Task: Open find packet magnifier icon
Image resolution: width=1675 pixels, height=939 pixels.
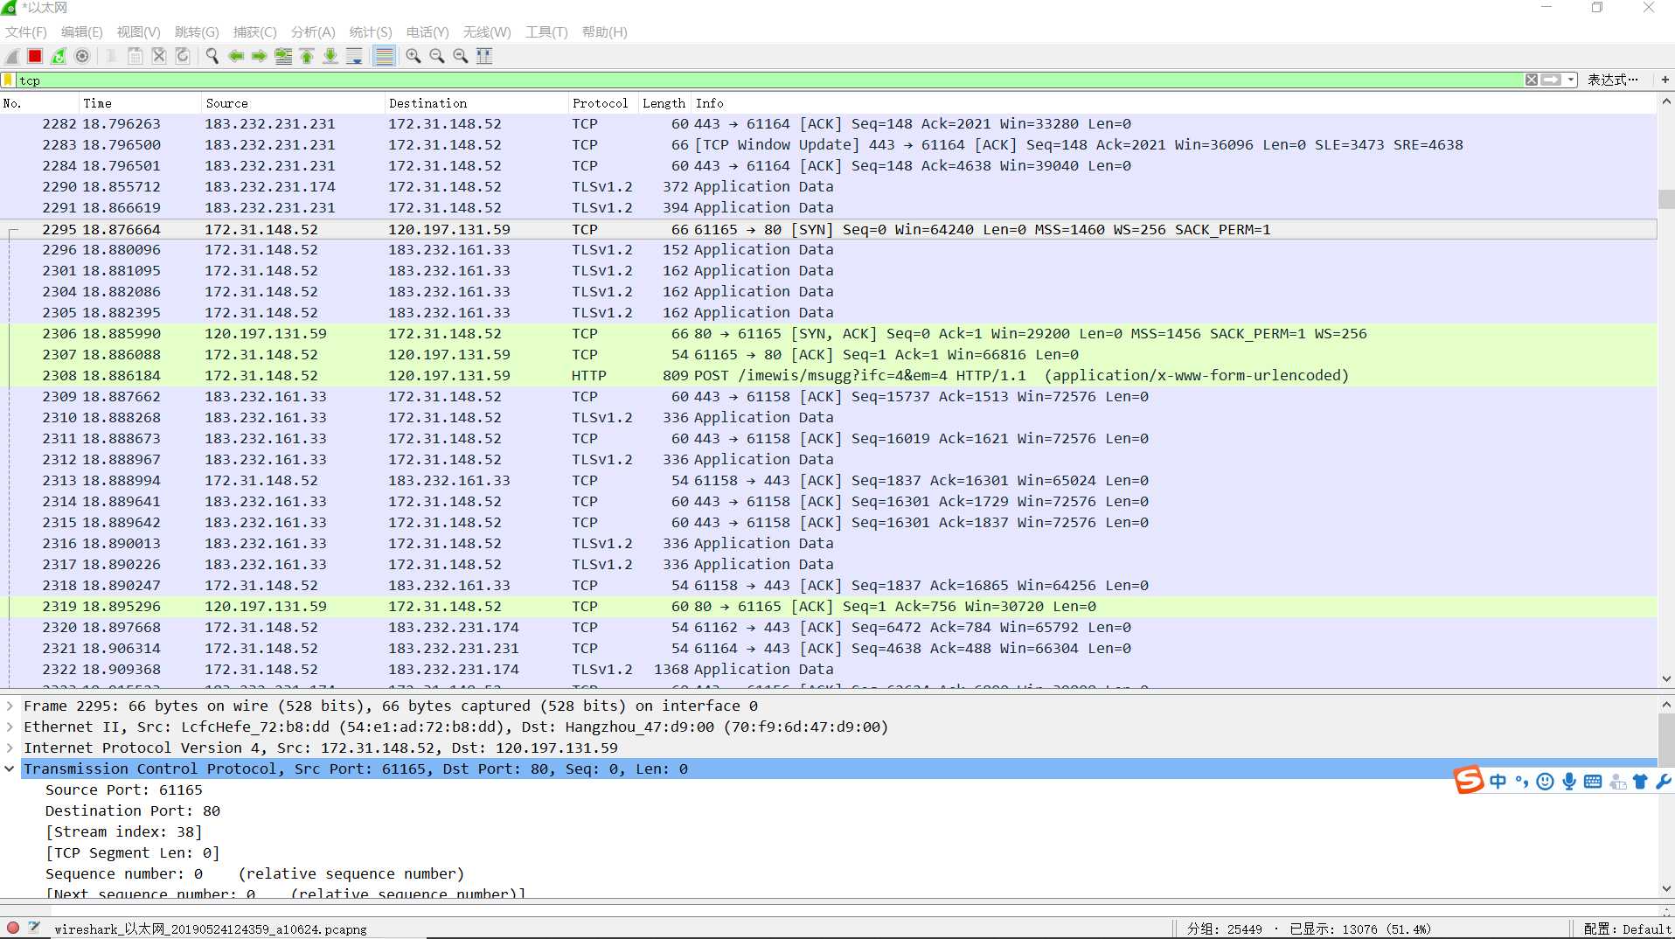Action: 212,56
